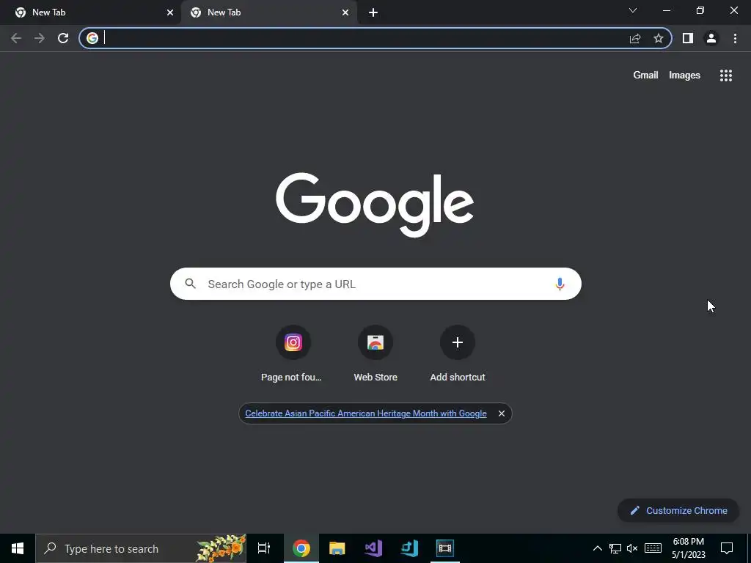The width and height of the screenshot is (751, 563).
Task: Toggle the side panel icon
Action: click(x=688, y=38)
